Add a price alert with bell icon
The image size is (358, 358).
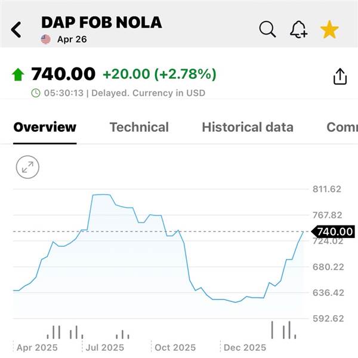[x=298, y=29]
